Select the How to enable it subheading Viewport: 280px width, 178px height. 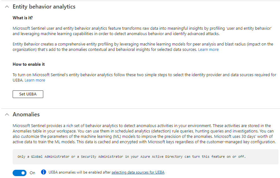(x=29, y=64)
